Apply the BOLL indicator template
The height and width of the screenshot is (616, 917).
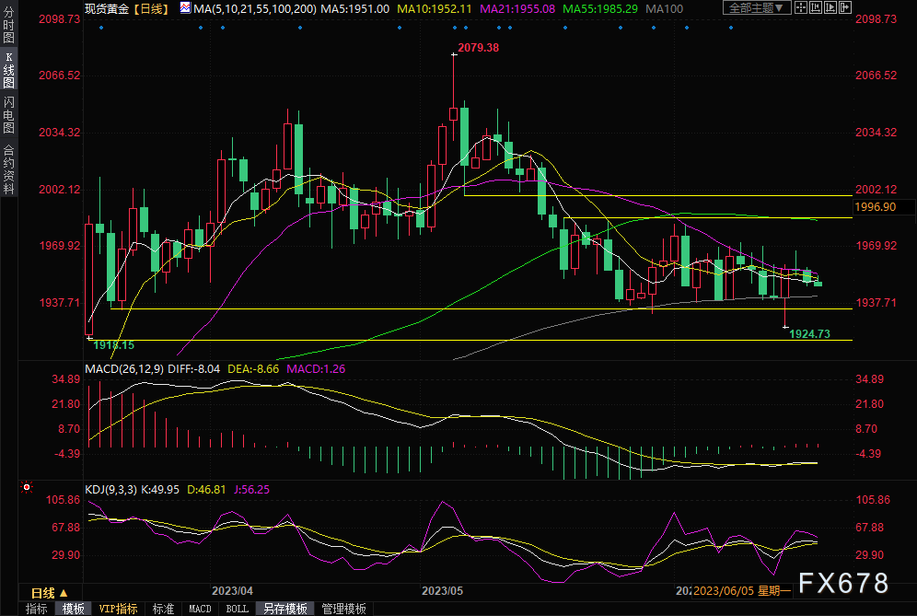[237, 609]
